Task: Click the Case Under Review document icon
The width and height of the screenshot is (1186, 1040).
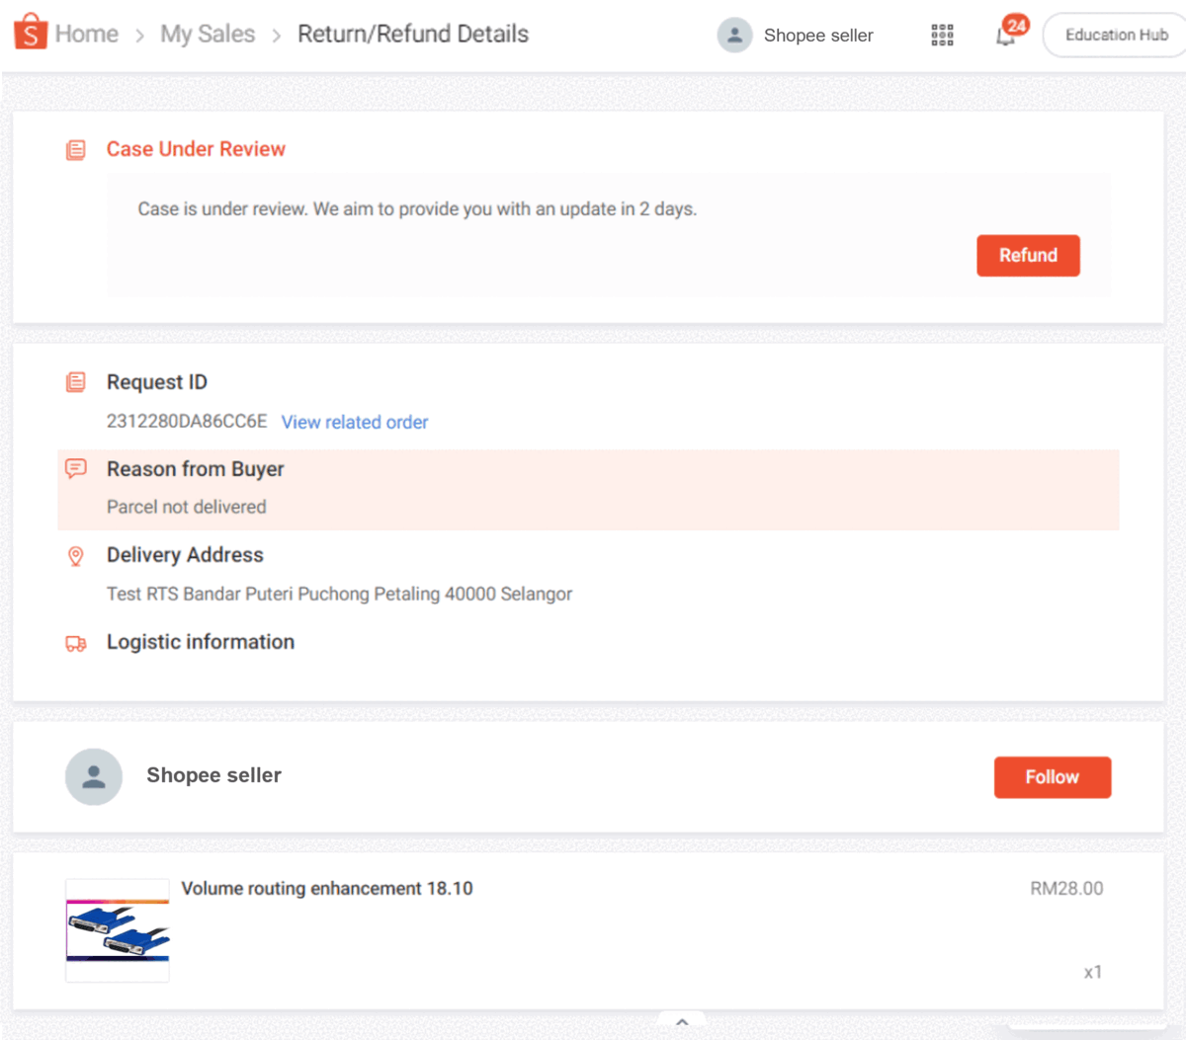Action: 76,149
